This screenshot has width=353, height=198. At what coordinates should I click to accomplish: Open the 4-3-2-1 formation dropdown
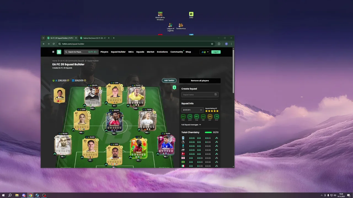(192, 110)
